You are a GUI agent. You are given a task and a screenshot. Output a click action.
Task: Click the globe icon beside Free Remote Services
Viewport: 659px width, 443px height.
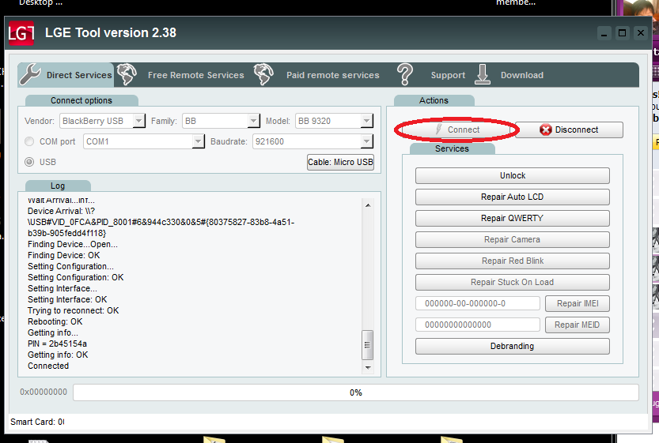(127, 74)
